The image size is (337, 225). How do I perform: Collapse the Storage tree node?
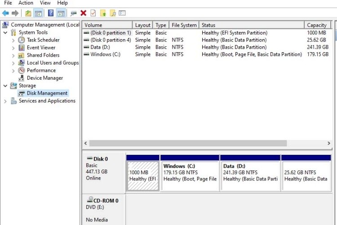tap(5, 85)
